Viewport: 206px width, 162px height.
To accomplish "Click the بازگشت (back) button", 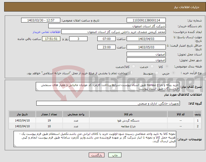I will pos(97,155).
